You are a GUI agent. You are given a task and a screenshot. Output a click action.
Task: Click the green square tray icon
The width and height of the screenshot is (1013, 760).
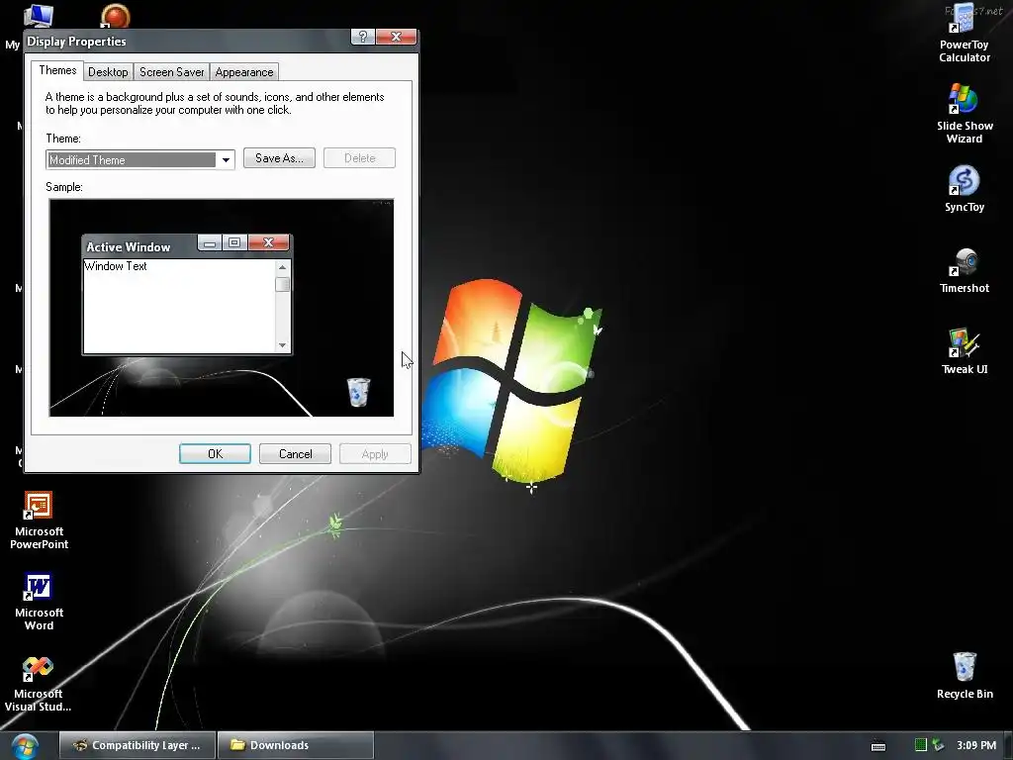coord(921,745)
